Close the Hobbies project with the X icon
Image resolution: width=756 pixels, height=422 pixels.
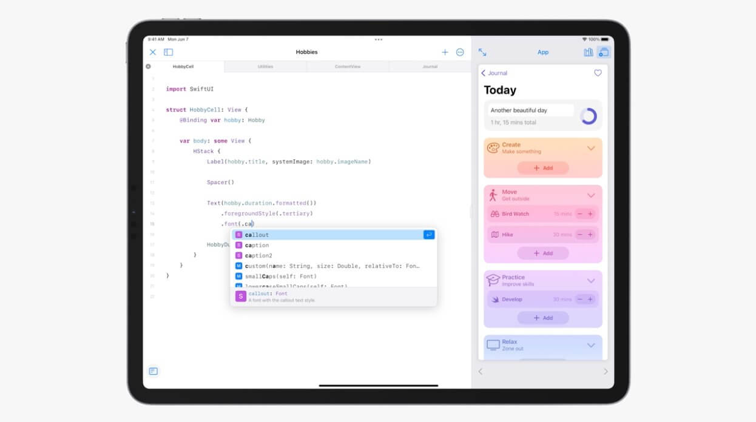tap(153, 53)
